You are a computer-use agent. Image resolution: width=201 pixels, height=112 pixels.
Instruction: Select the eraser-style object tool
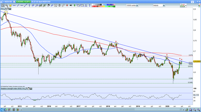coord(48,6)
